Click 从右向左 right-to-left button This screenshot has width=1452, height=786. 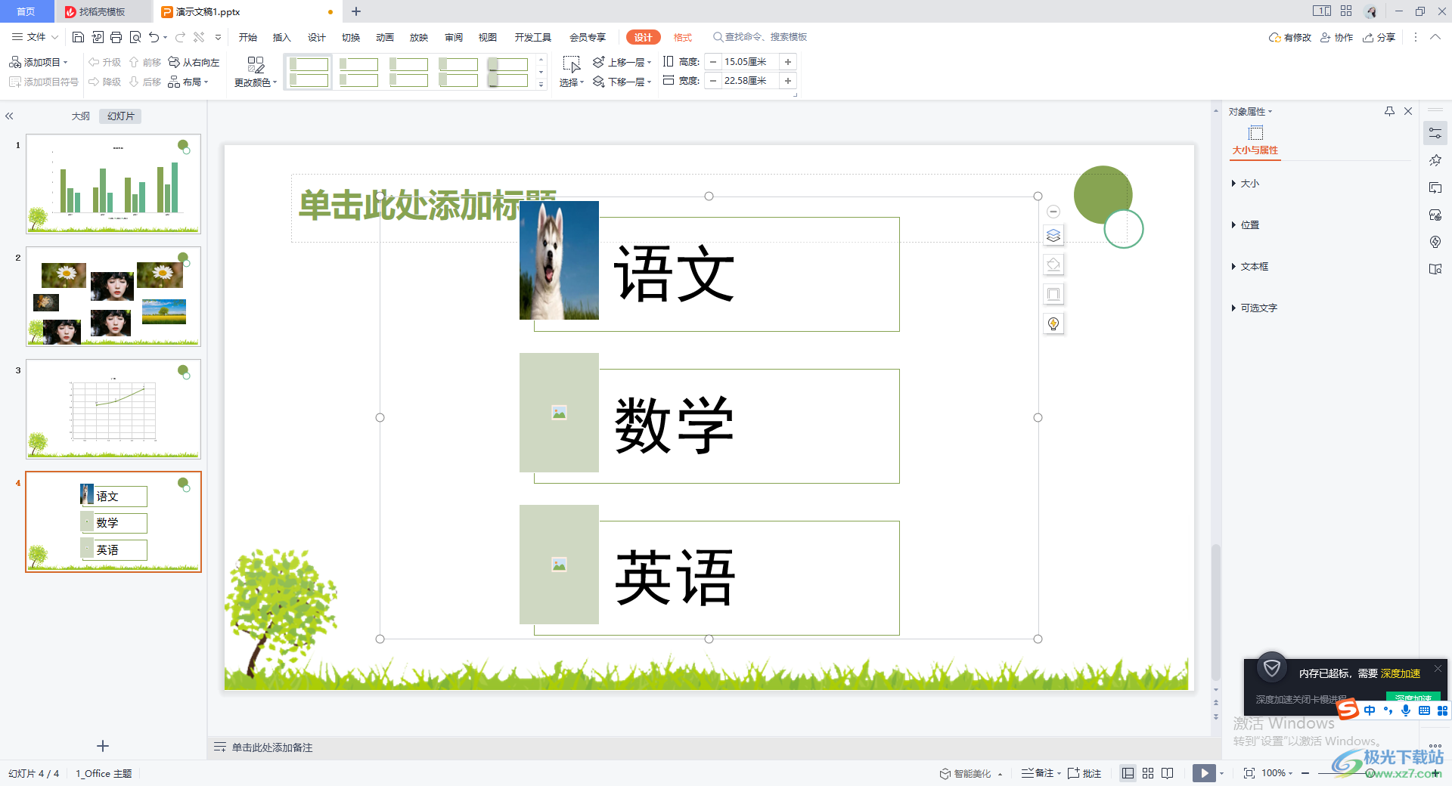[194, 62]
